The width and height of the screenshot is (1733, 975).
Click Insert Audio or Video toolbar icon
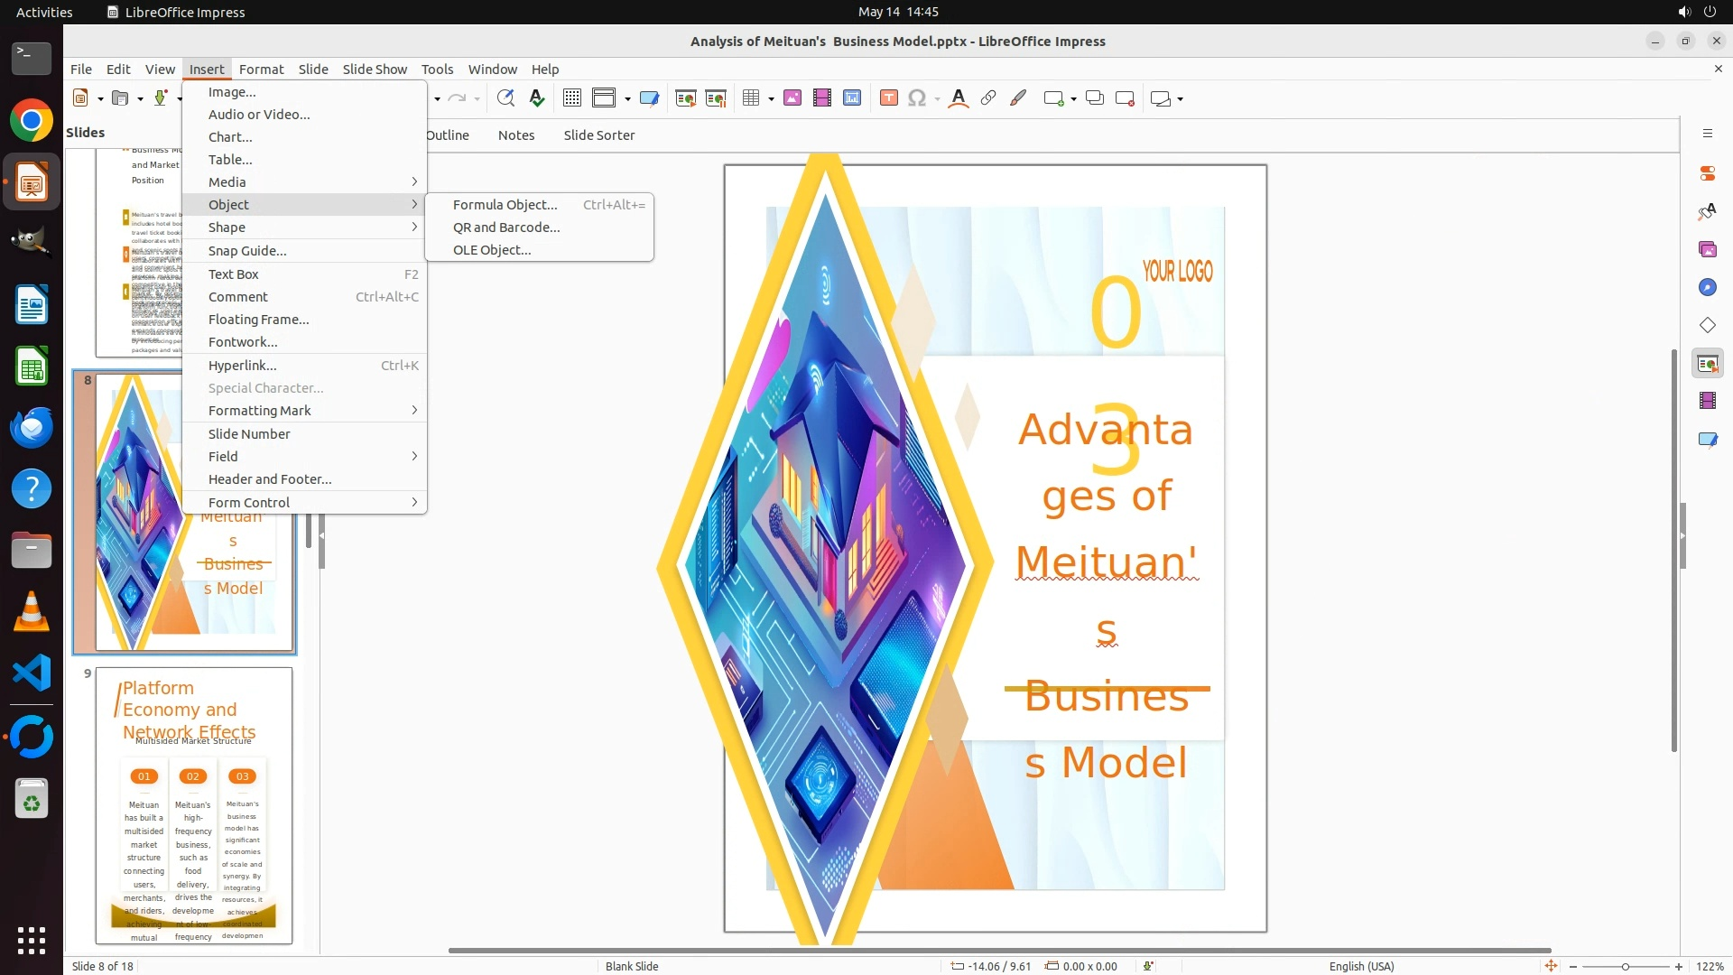(821, 98)
